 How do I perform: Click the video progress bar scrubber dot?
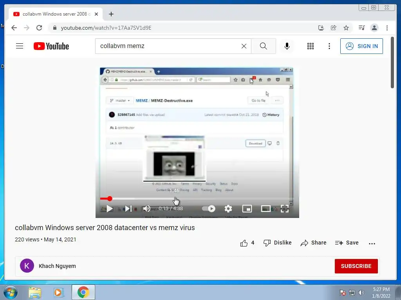[110, 199]
